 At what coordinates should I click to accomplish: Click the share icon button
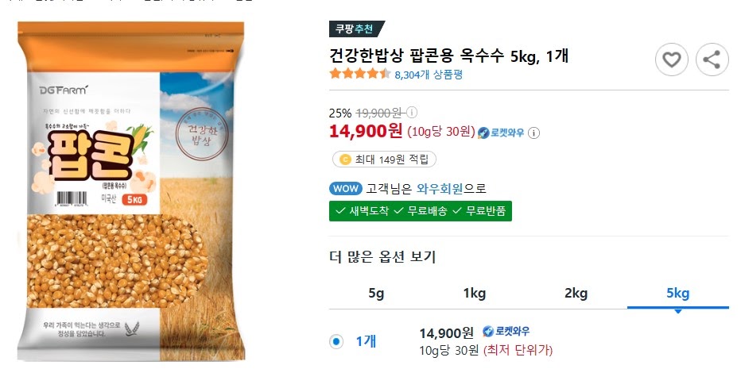(712, 60)
